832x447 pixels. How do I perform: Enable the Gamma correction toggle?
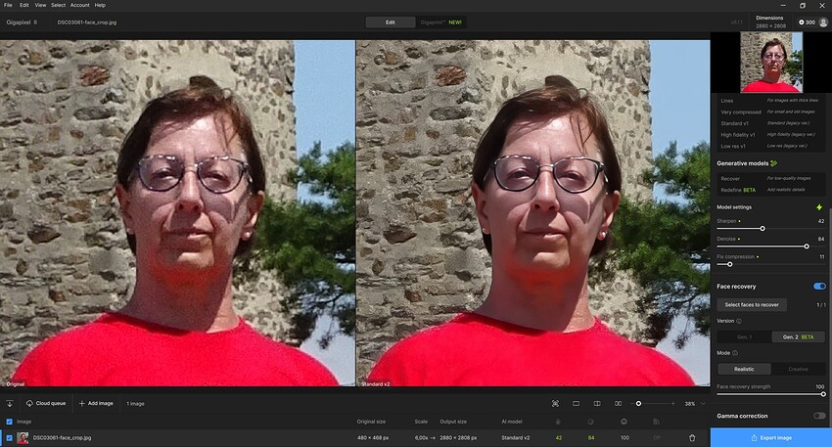[x=819, y=416]
